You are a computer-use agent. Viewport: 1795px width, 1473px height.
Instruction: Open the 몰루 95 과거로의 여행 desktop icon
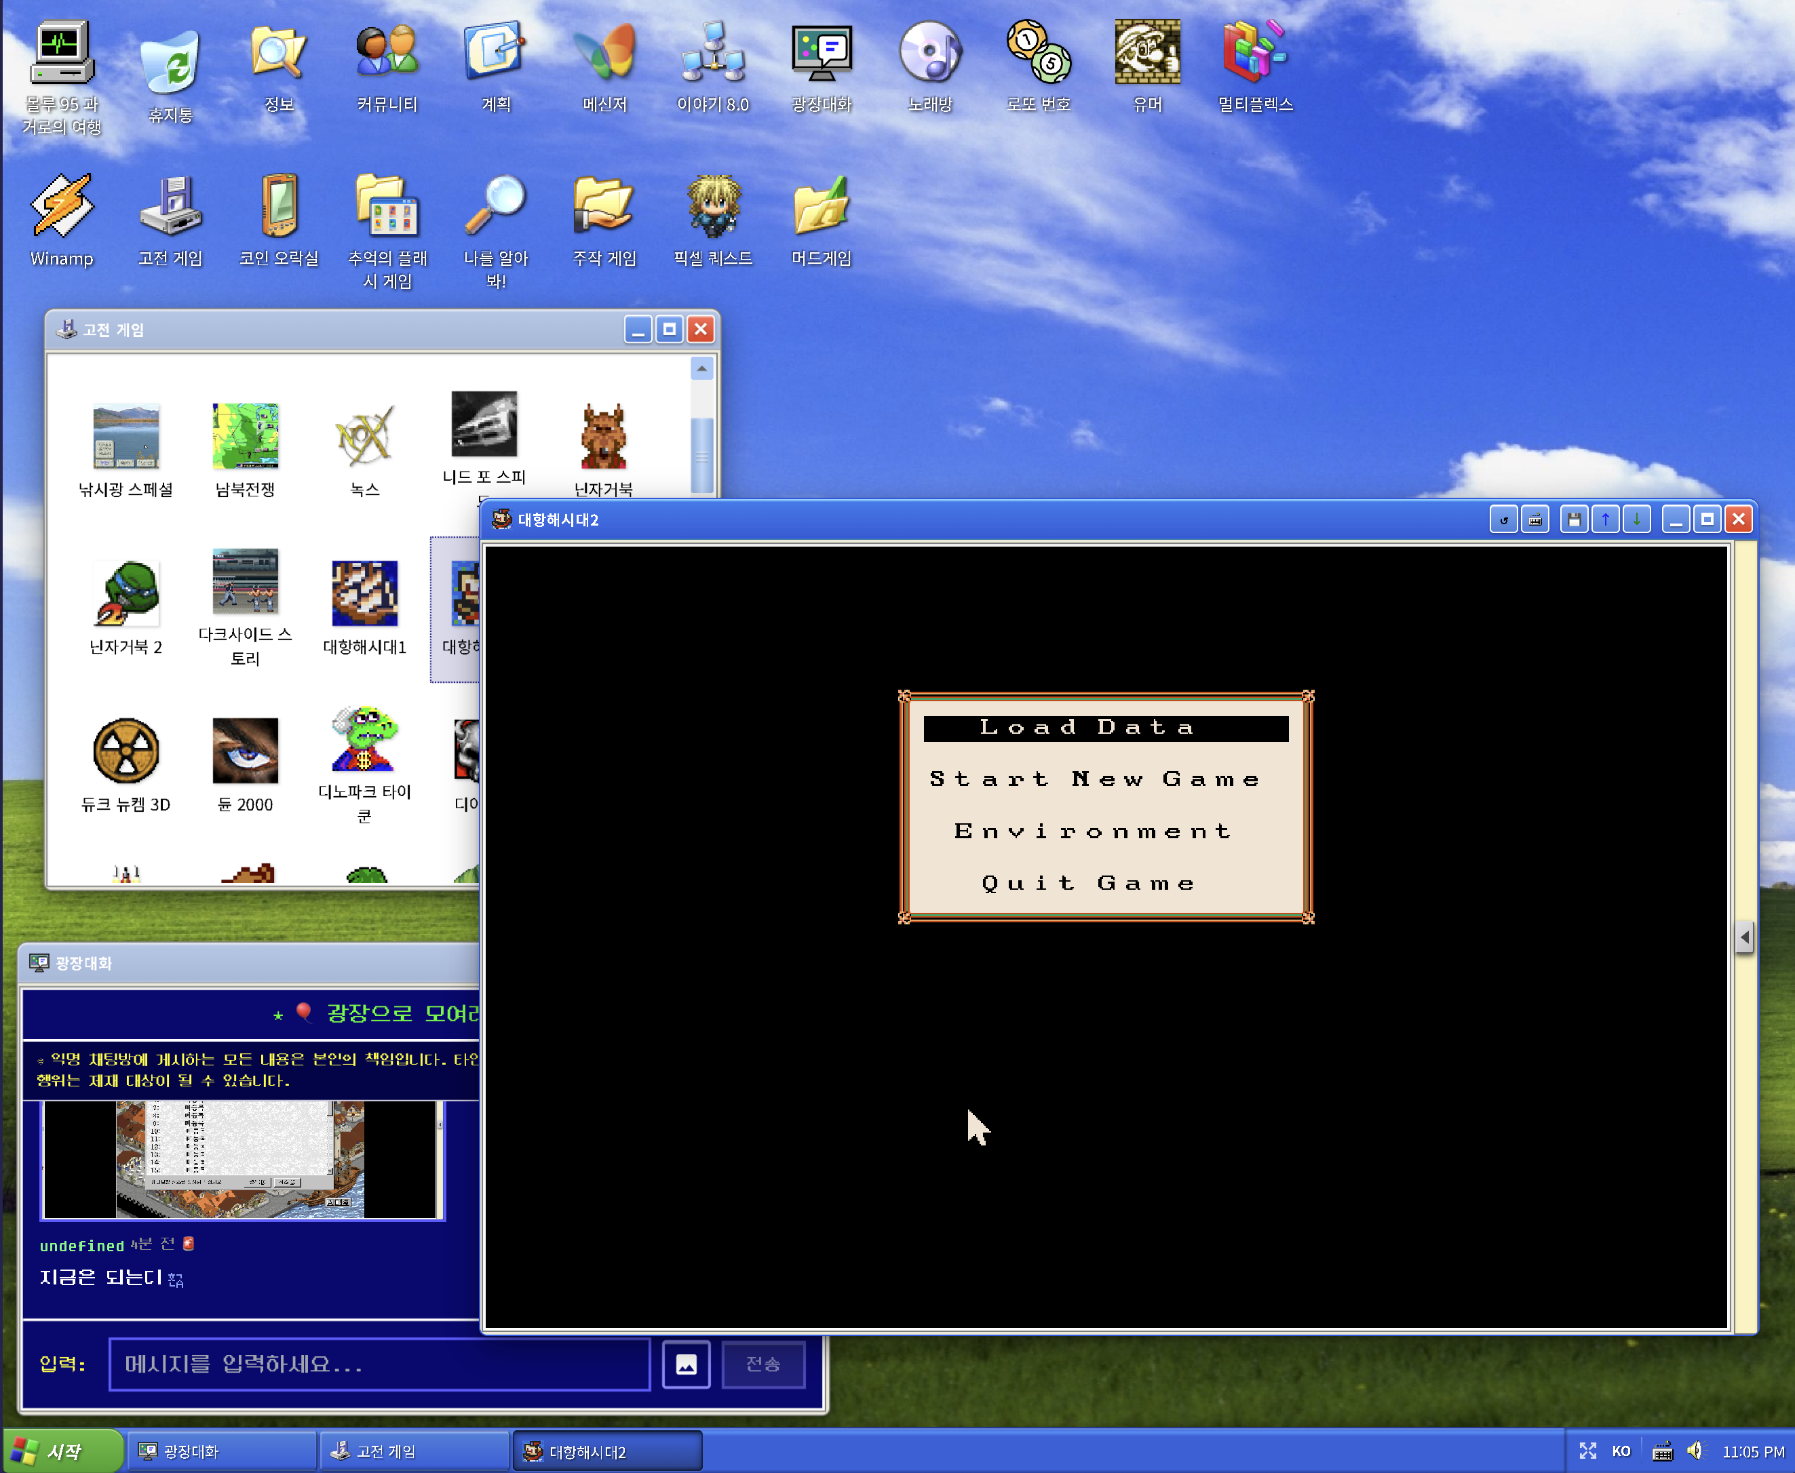point(61,77)
